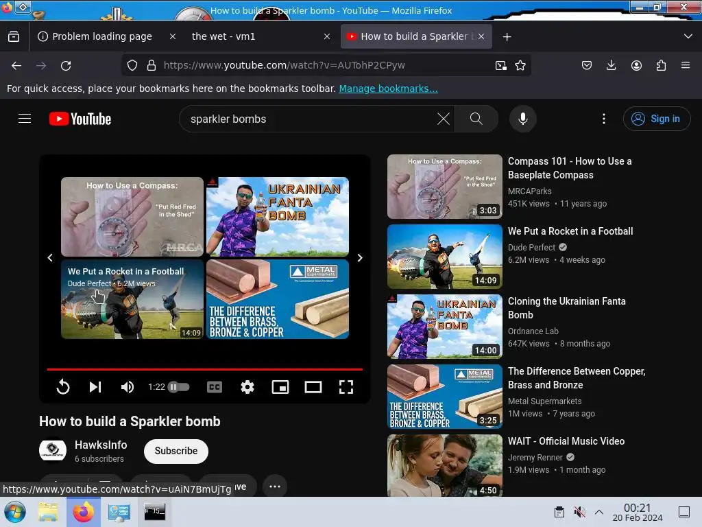Open the Windows Start menu
Screen dimensions: 702x527
tap(15, 512)
